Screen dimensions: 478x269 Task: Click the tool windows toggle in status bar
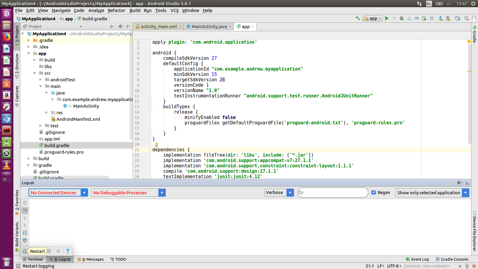click(x=18, y=266)
